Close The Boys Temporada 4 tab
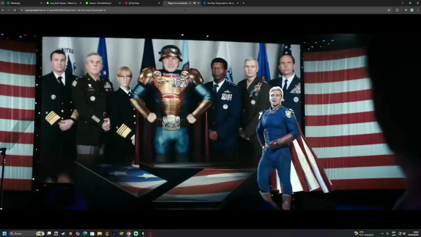The image size is (421, 237). [237, 3]
